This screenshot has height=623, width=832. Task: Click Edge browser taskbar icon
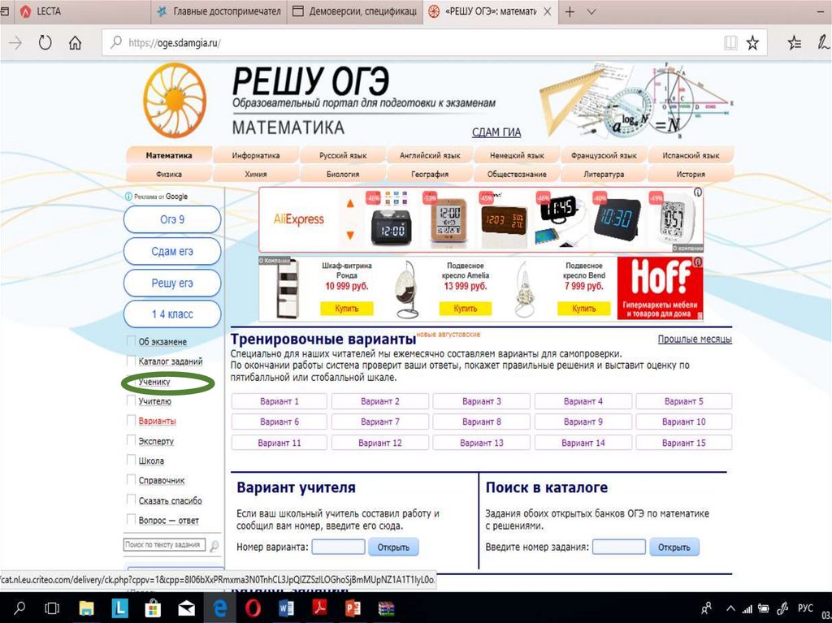(x=219, y=608)
